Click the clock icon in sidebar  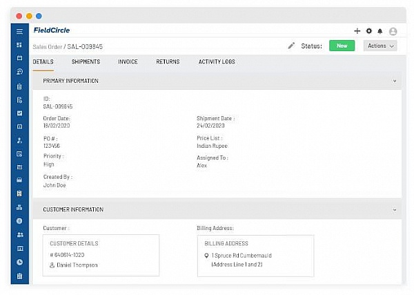coord(19,263)
